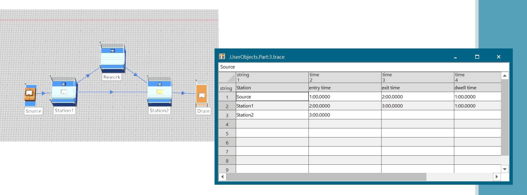Click the Station2 machine icon
527x195 pixels.
pos(160,91)
